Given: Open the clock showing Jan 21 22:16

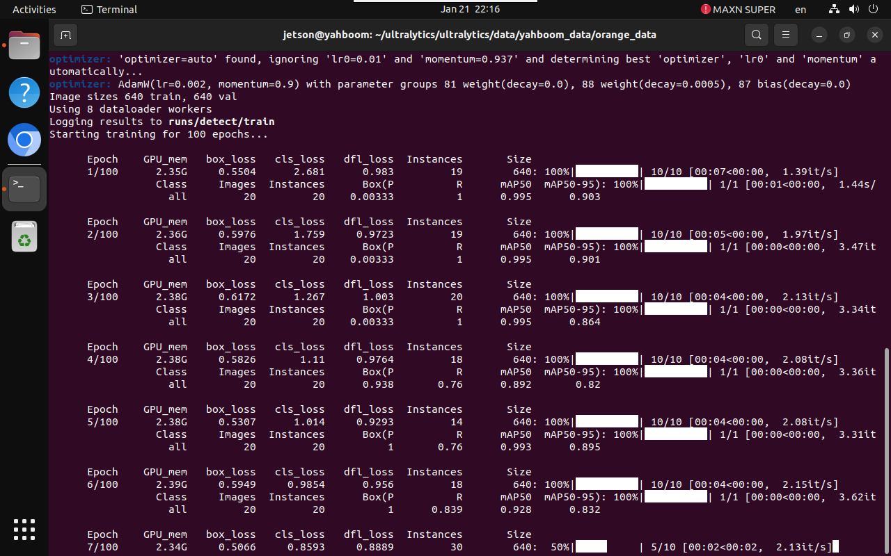Looking at the screenshot, I should (471, 10).
